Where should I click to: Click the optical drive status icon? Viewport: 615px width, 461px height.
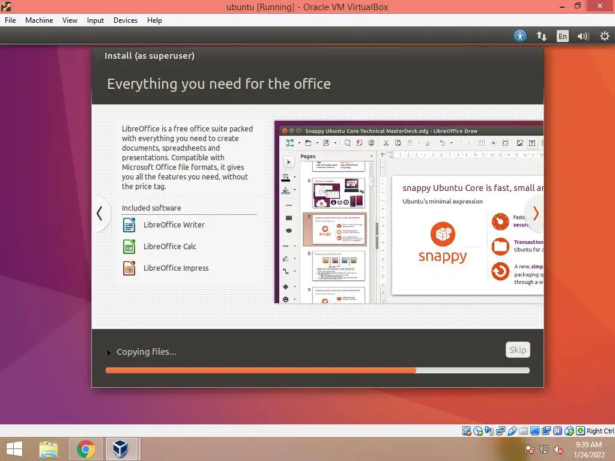pos(478,431)
